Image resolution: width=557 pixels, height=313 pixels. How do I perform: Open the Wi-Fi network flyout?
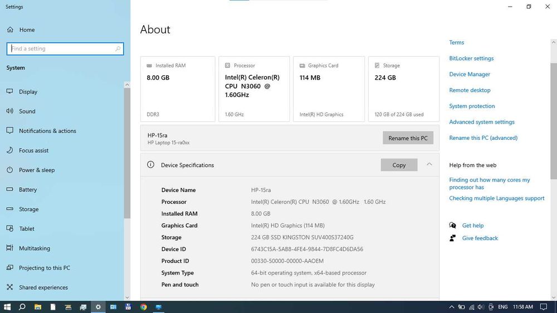tap(471, 307)
